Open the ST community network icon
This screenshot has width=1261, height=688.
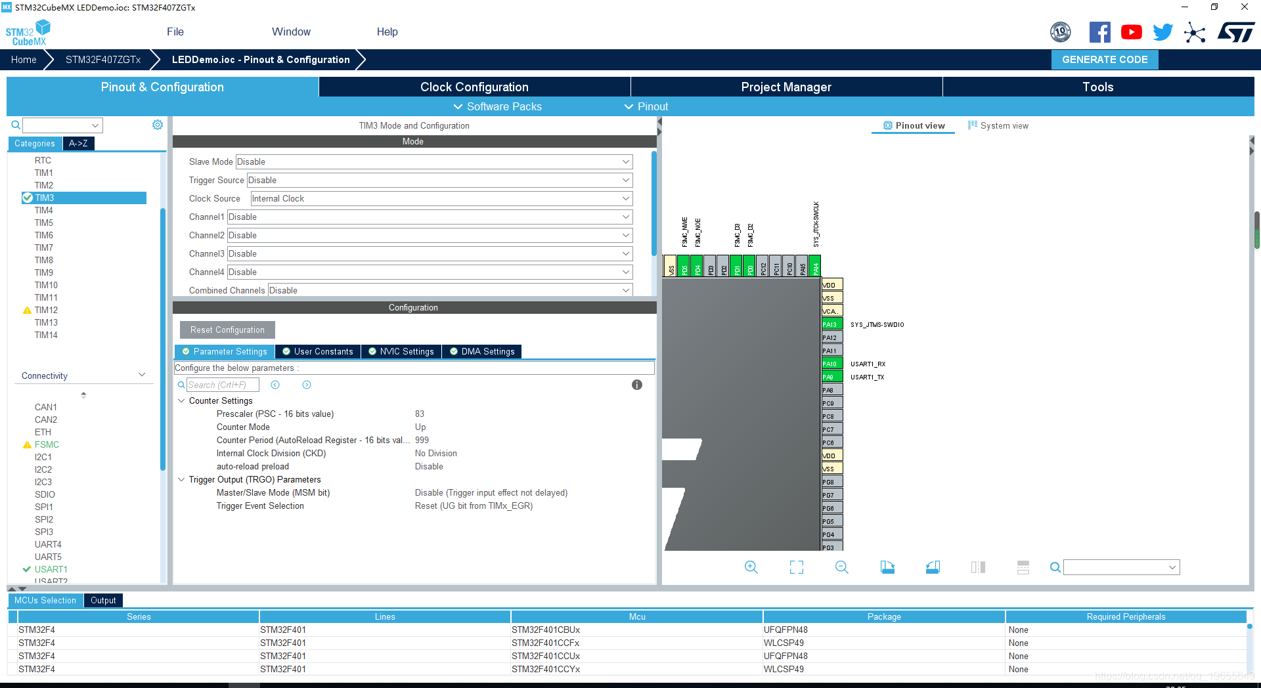point(1195,32)
